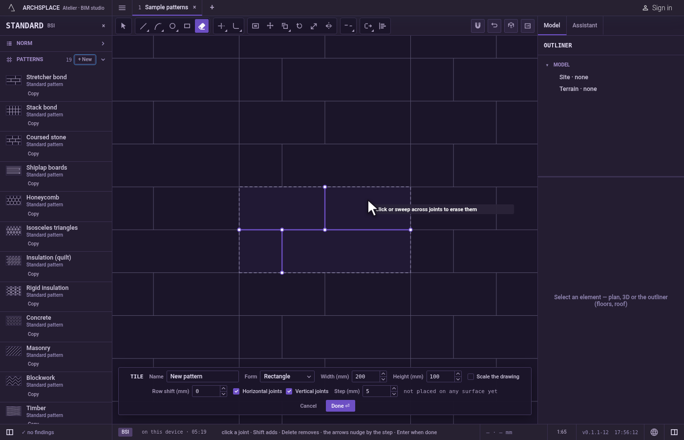Viewport: 684px width, 440px height.
Task: Open the hamburger menu beside the tabs
Action: click(122, 7)
